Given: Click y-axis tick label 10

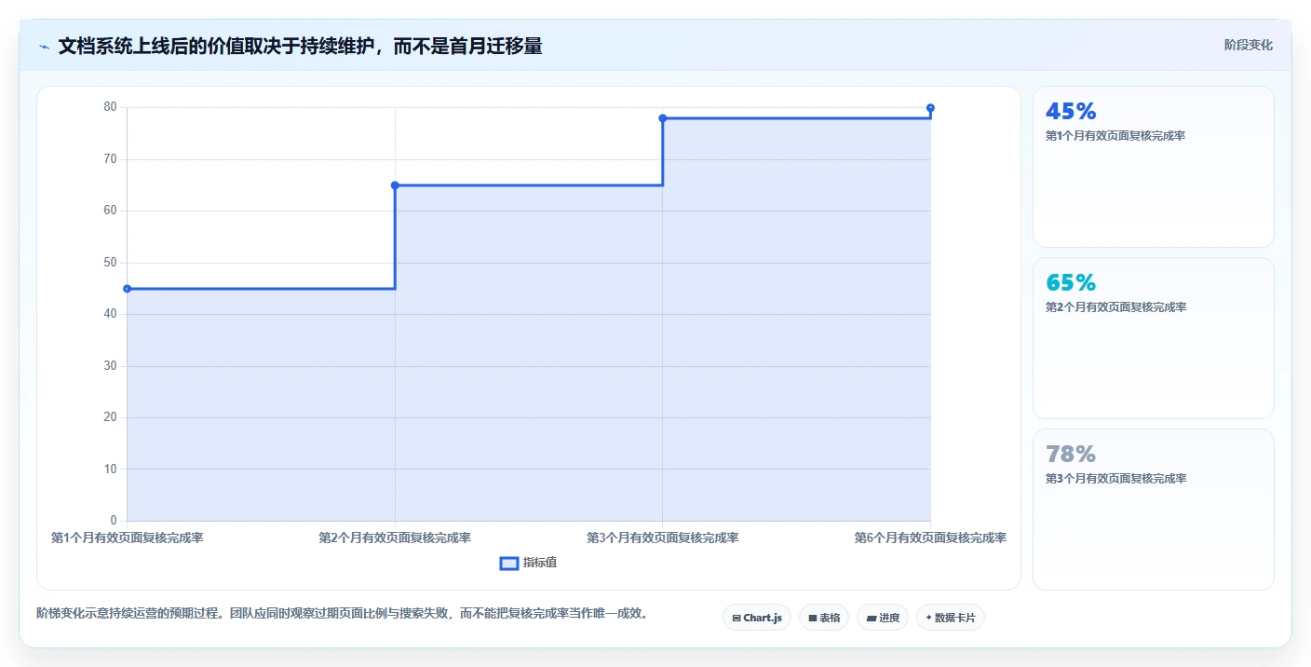Looking at the screenshot, I should click(x=110, y=470).
